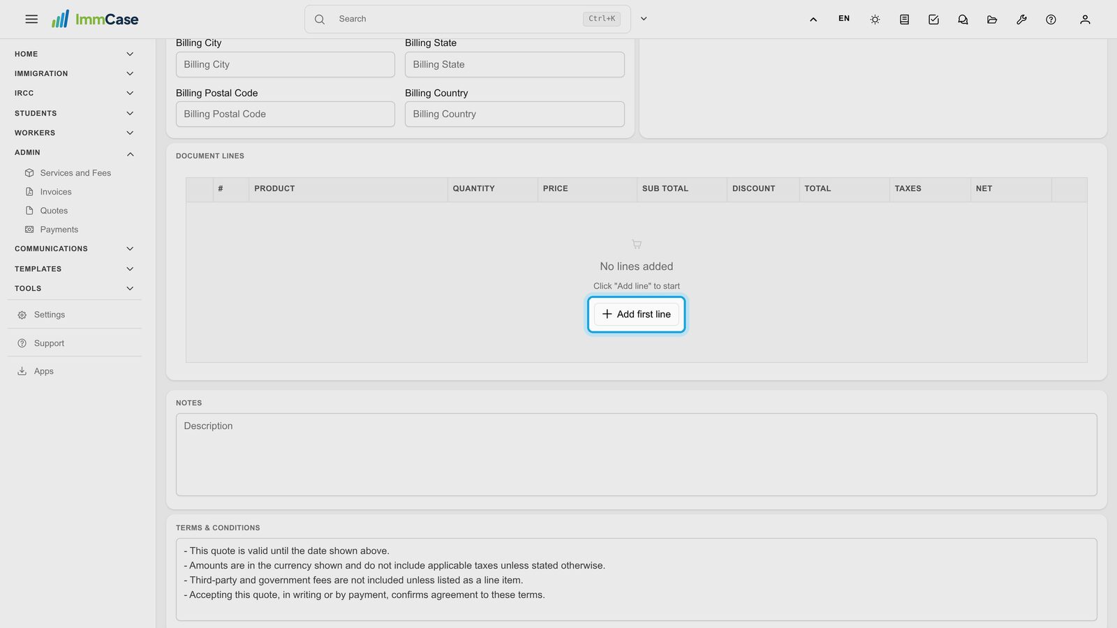Viewport: 1117px width, 628px height.
Task: Open Services and Fees page
Action: pos(75,173)
